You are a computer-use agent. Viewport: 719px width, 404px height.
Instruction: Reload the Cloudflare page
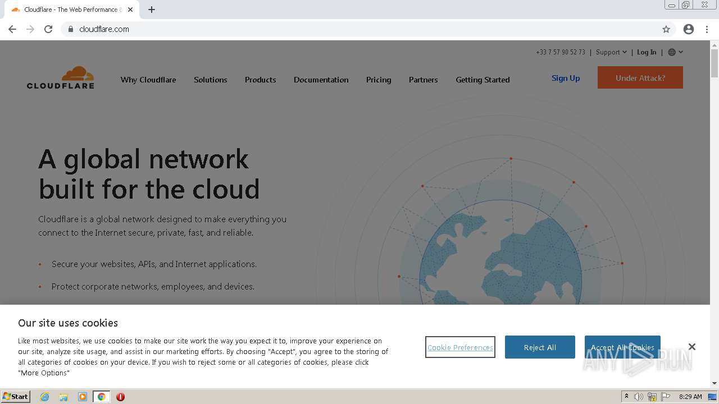(48, 29)
